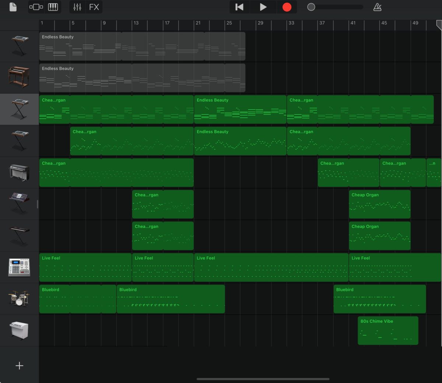Click bar 1 on the ruler
The height and width of the screenshot is (383, 442).
42,23
